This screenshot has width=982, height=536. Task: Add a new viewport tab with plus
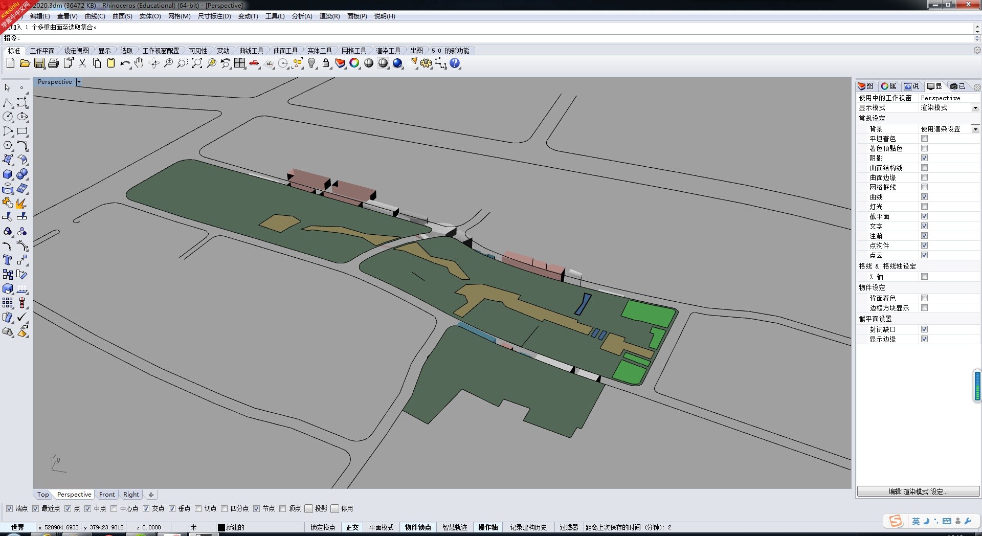tap(151, 495)
